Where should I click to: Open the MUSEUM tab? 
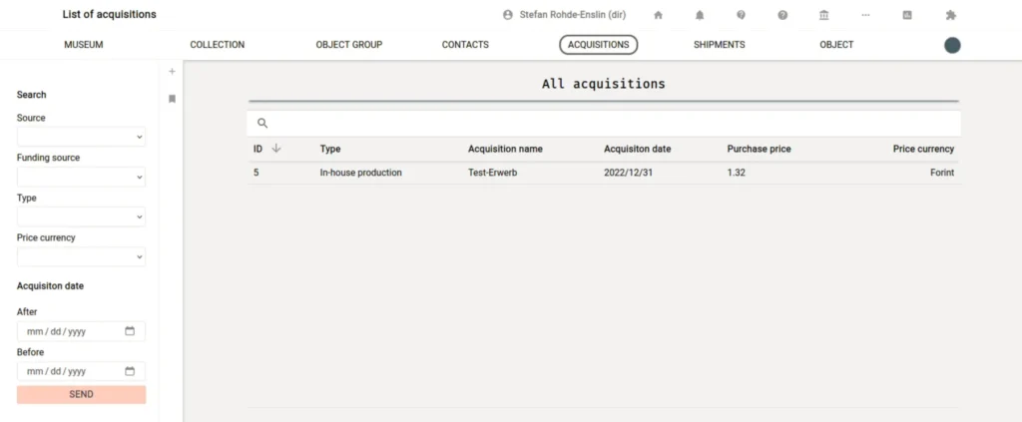click(x=84, y=45)
